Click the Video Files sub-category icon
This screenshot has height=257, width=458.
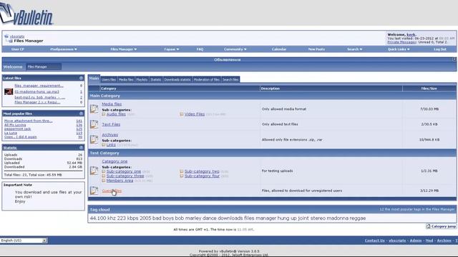[x=182, y=114]
